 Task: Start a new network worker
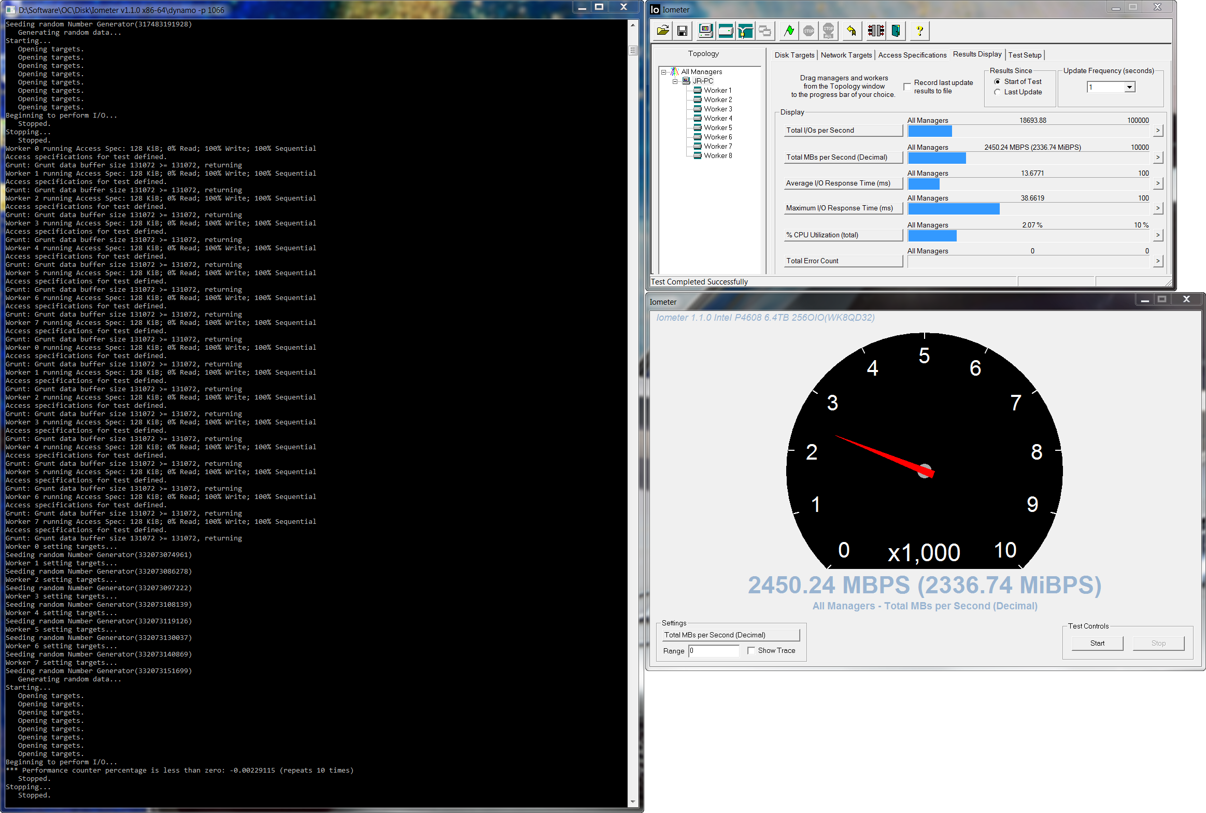click(745, 31)
